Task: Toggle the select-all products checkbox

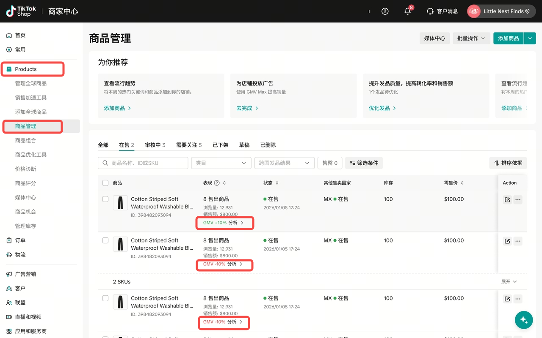Action: point(105,183)
